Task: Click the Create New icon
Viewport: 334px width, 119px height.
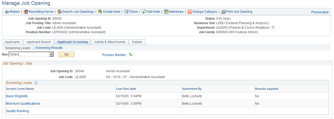Action: (100, 12)
